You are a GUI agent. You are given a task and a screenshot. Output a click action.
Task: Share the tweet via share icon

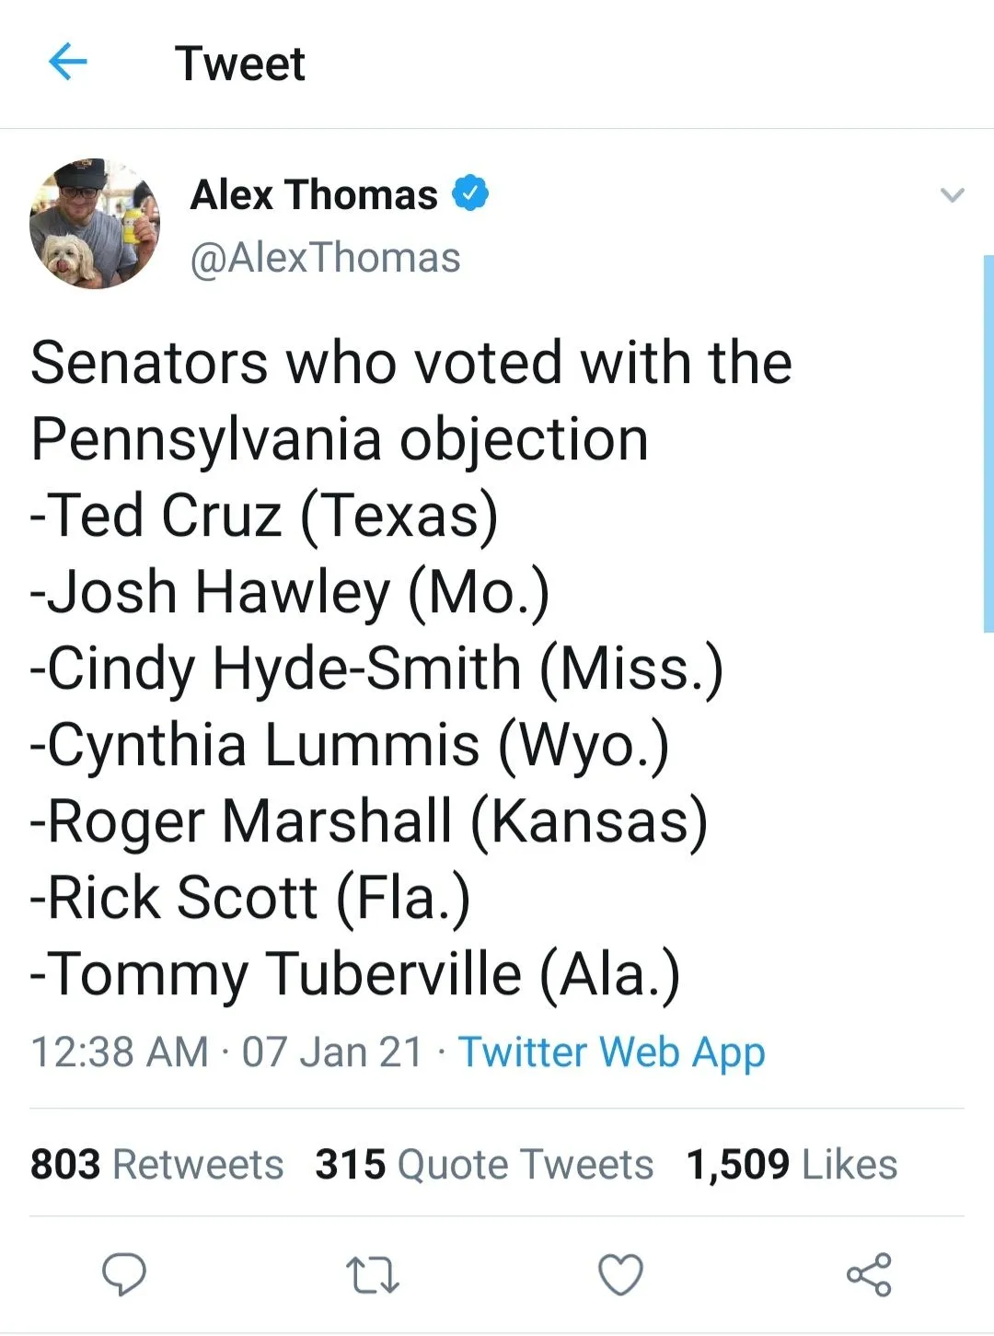[x=869, y=1275]
